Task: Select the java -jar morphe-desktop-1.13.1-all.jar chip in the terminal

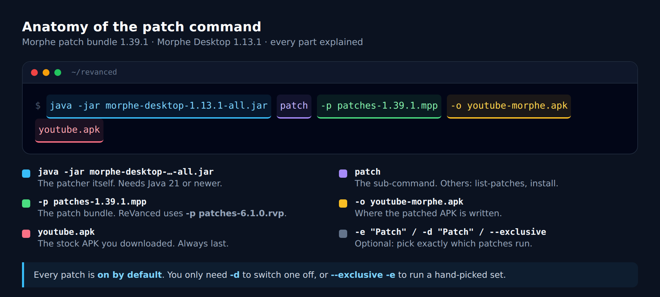Action: click(x=159, y=106)
